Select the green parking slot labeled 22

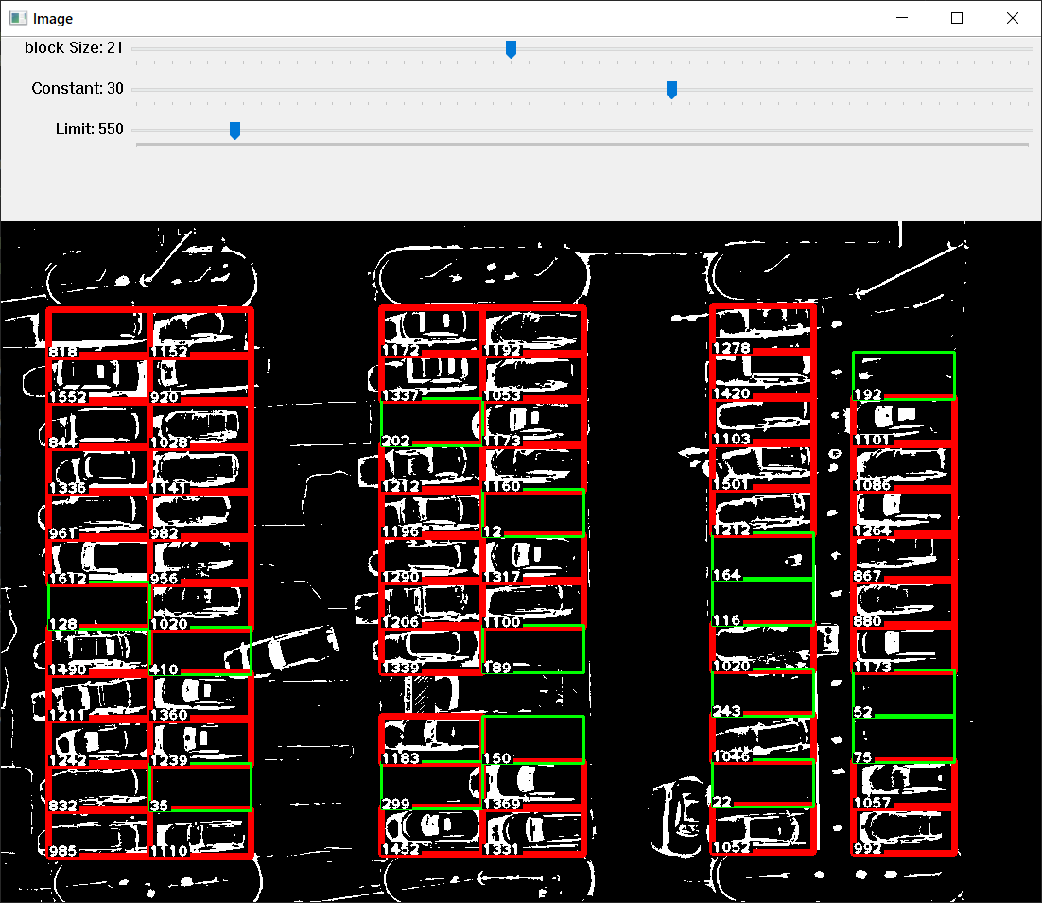point(763,784)
